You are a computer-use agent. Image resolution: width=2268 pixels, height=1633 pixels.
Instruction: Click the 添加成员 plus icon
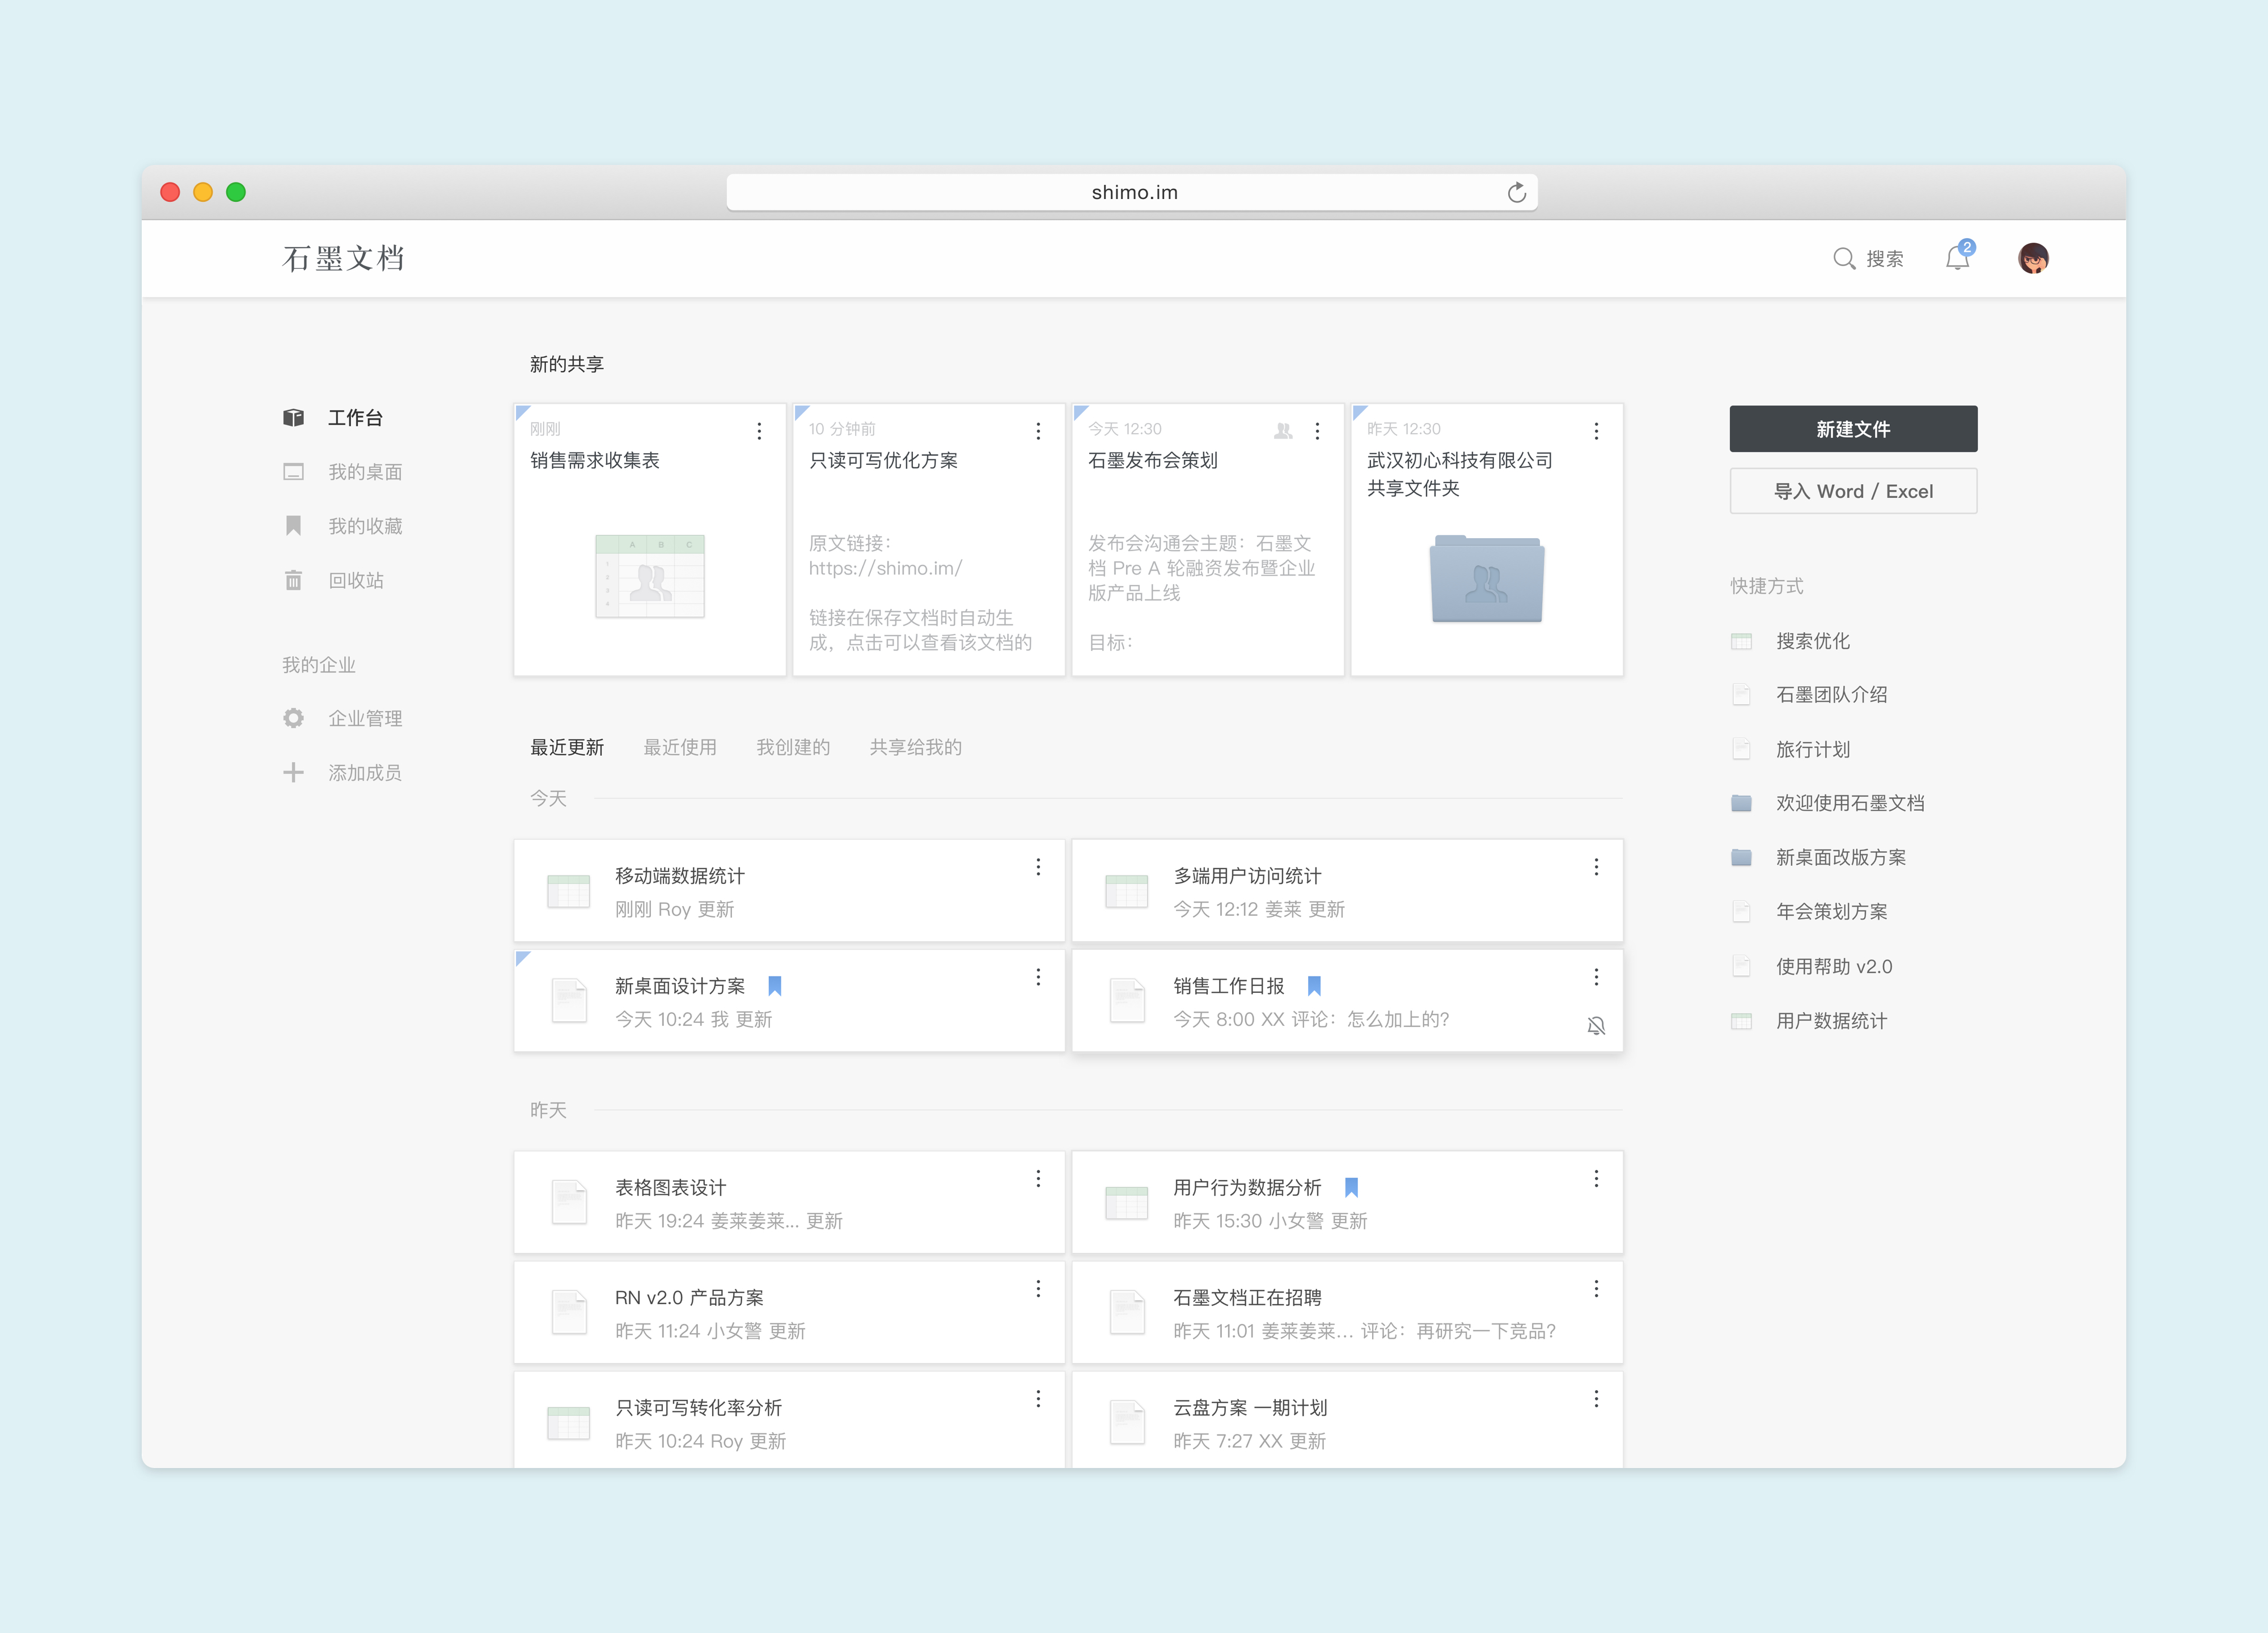coord(293,772)
